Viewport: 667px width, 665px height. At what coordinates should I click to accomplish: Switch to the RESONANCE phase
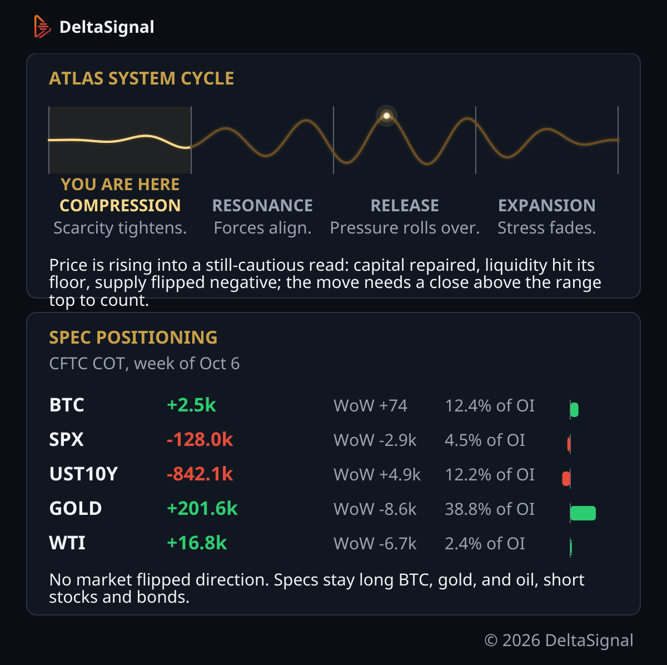pos(262,205)
